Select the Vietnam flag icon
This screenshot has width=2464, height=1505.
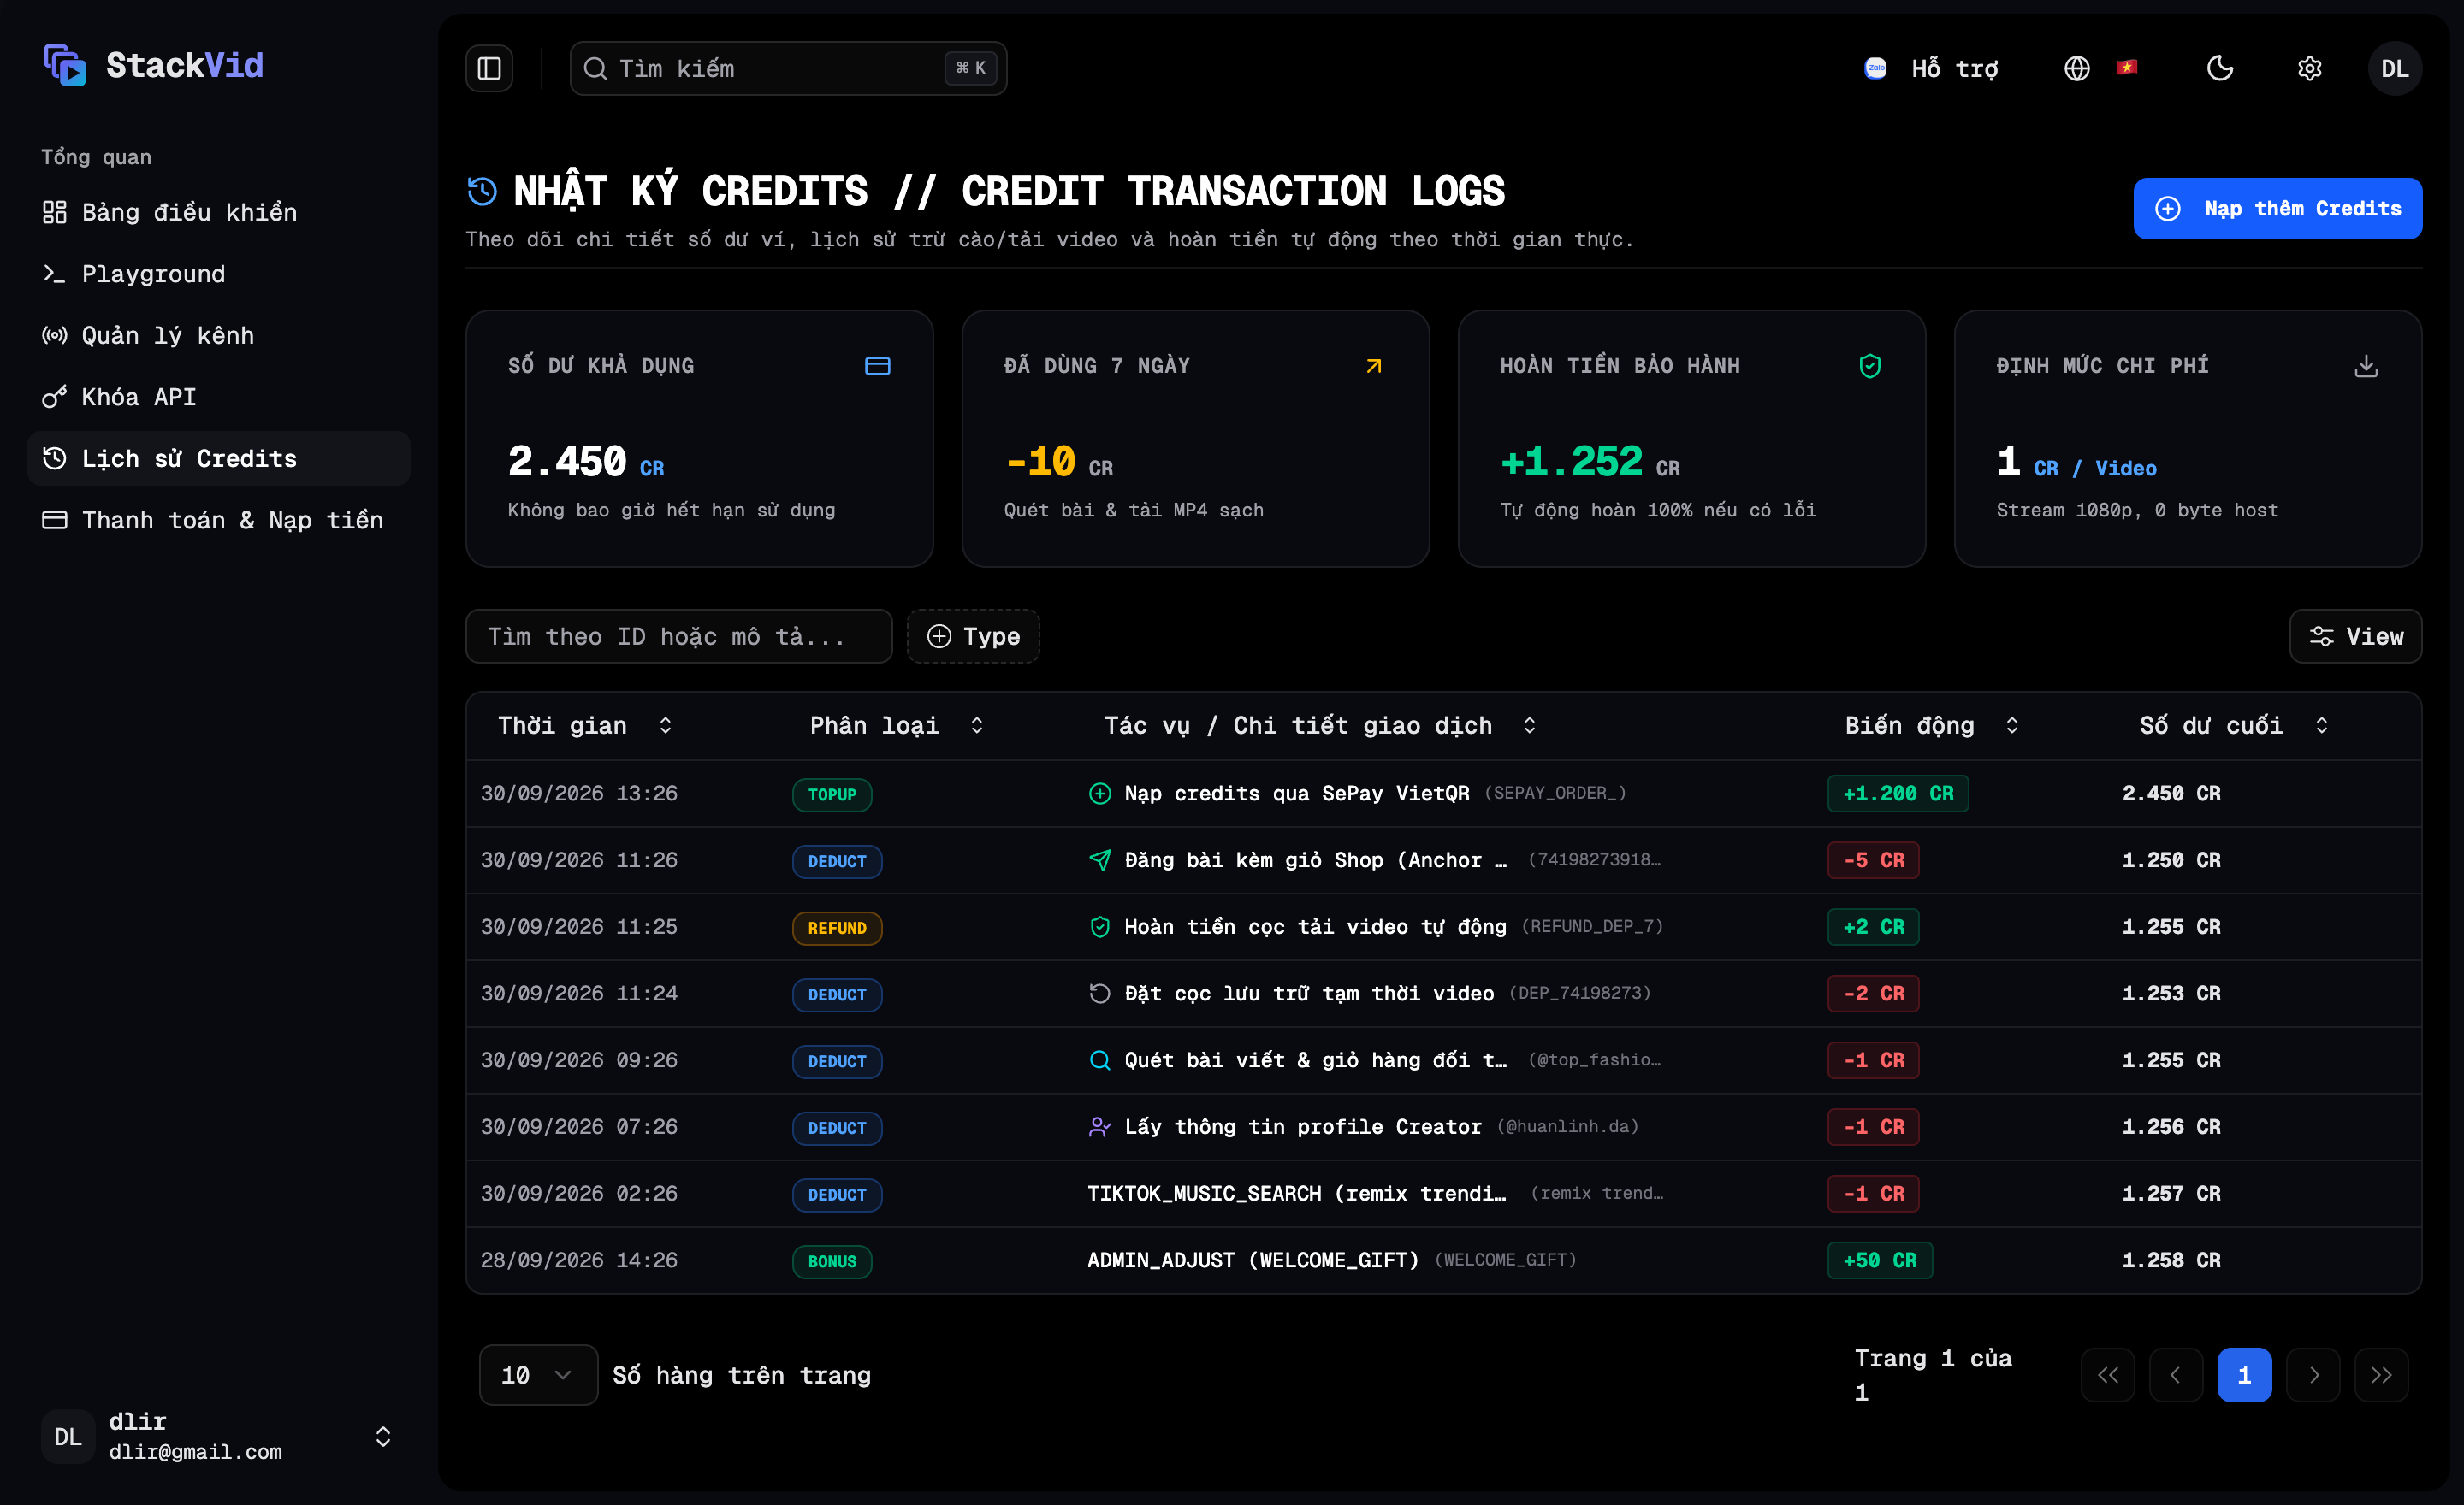(2127, 68)
